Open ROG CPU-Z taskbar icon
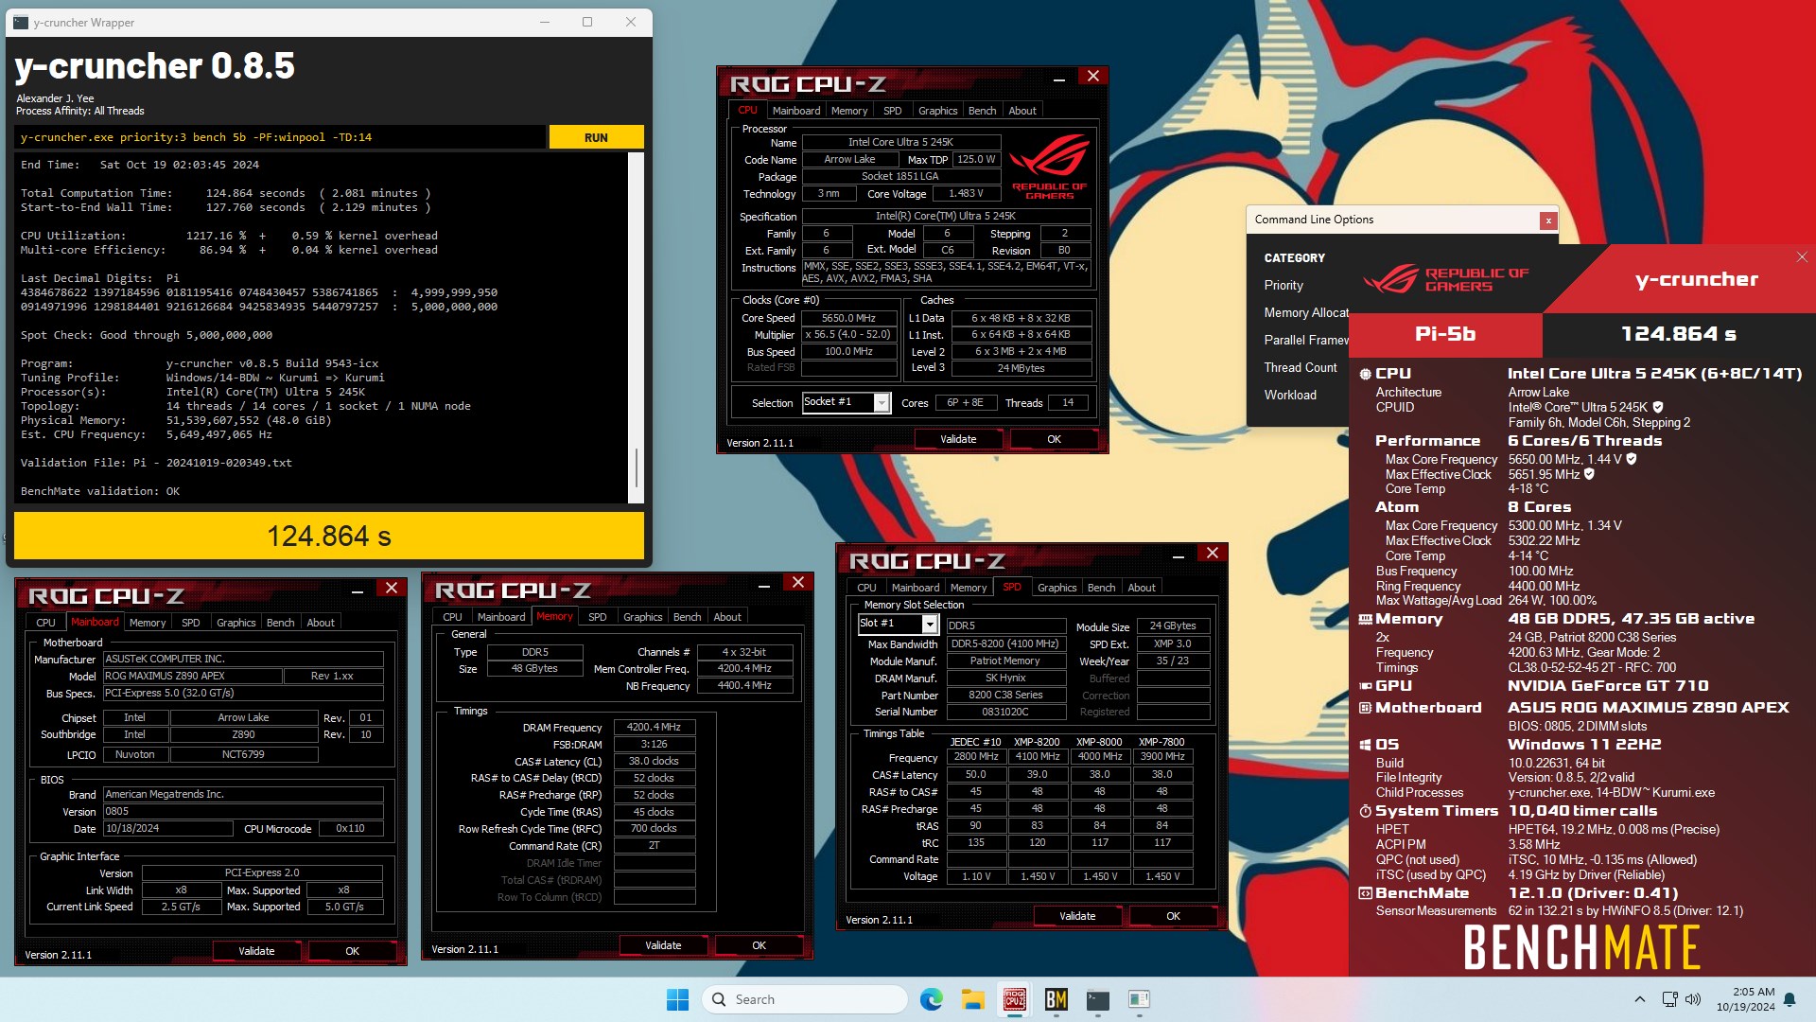This screenshot has height=1022, width=1816. 1015,999
